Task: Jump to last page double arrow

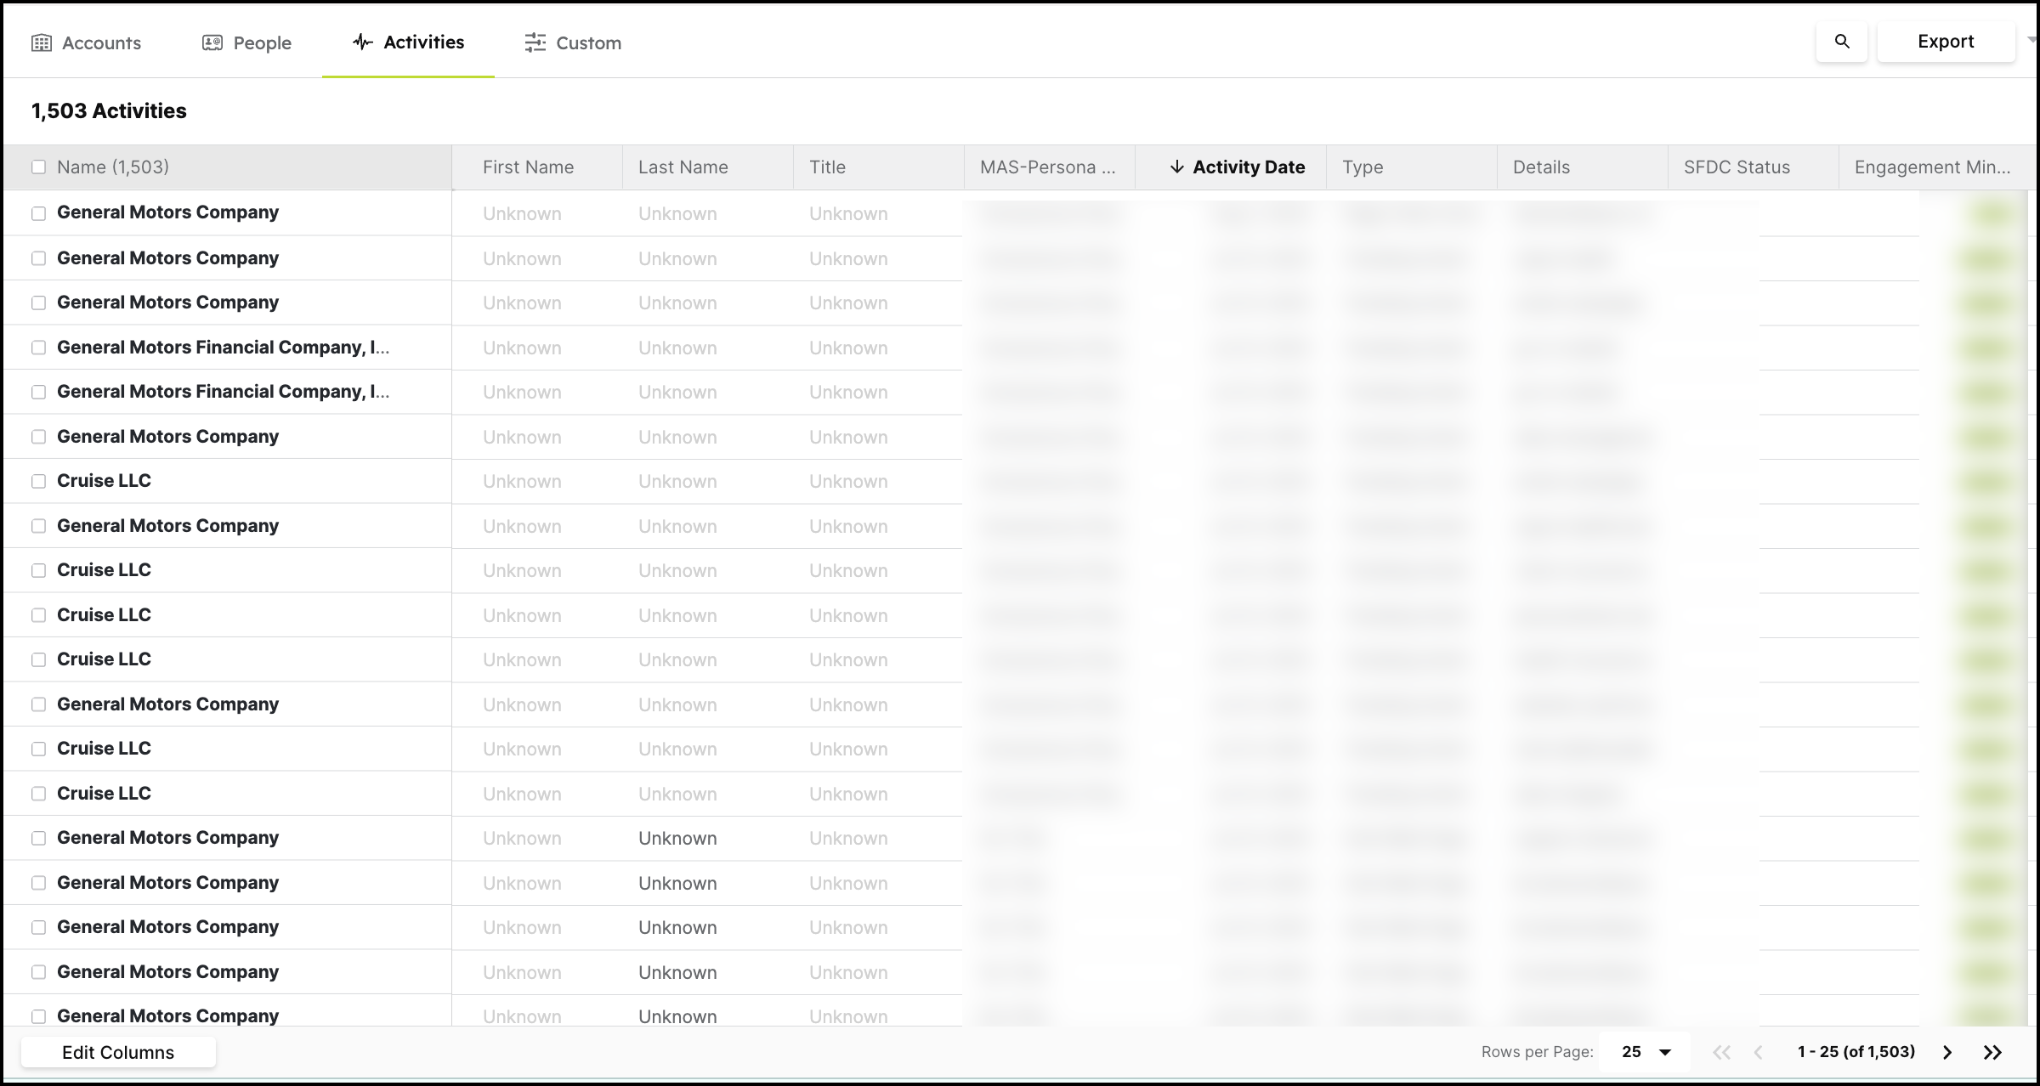Action: pos(1992,1053)
